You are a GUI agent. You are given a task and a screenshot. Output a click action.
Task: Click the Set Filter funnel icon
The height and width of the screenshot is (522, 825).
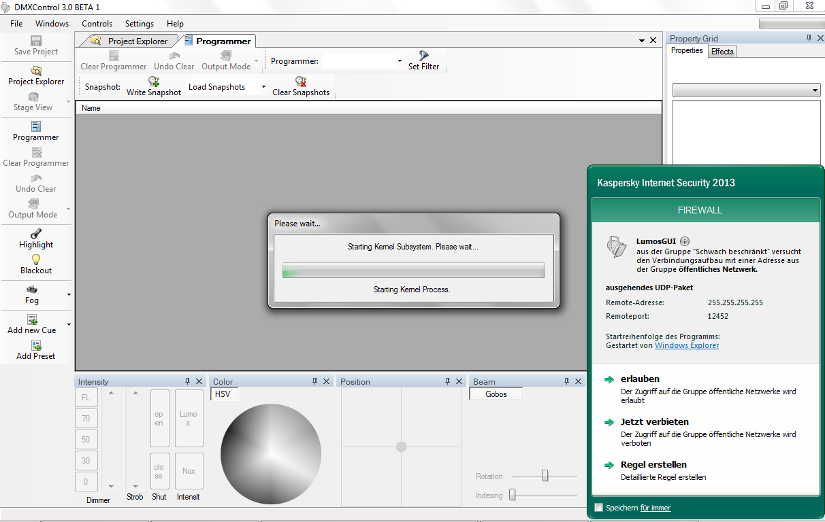coord(424,56)
